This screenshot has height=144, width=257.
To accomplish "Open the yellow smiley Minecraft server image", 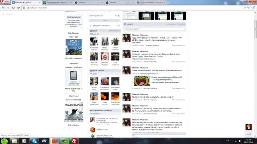I will pos(142,81).
